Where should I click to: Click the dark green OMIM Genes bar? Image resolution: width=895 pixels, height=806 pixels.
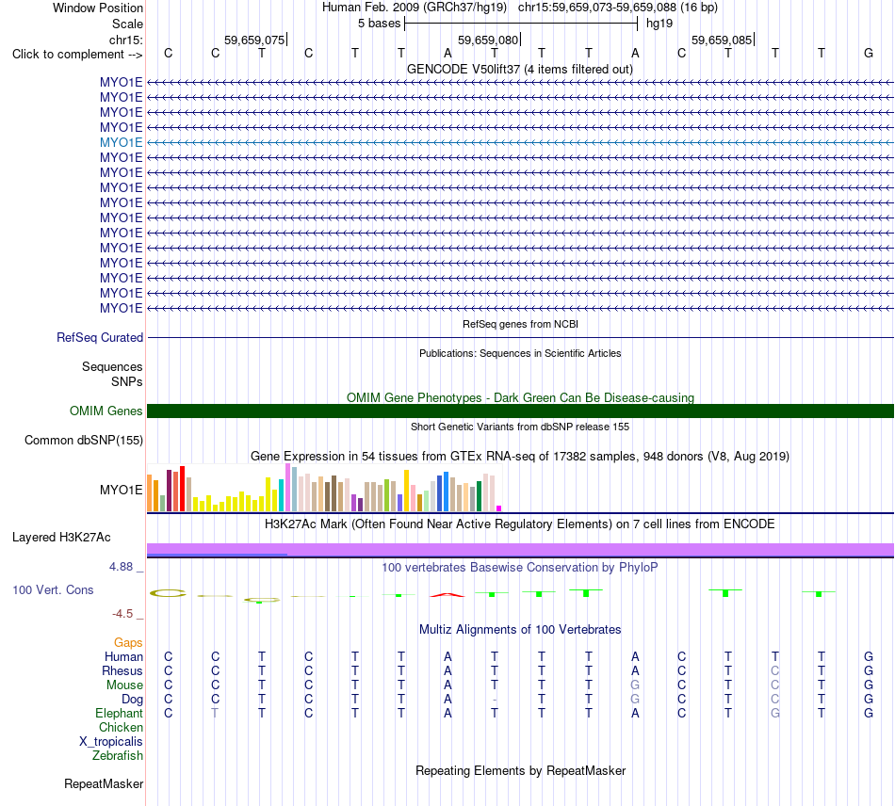coord(520,411)
